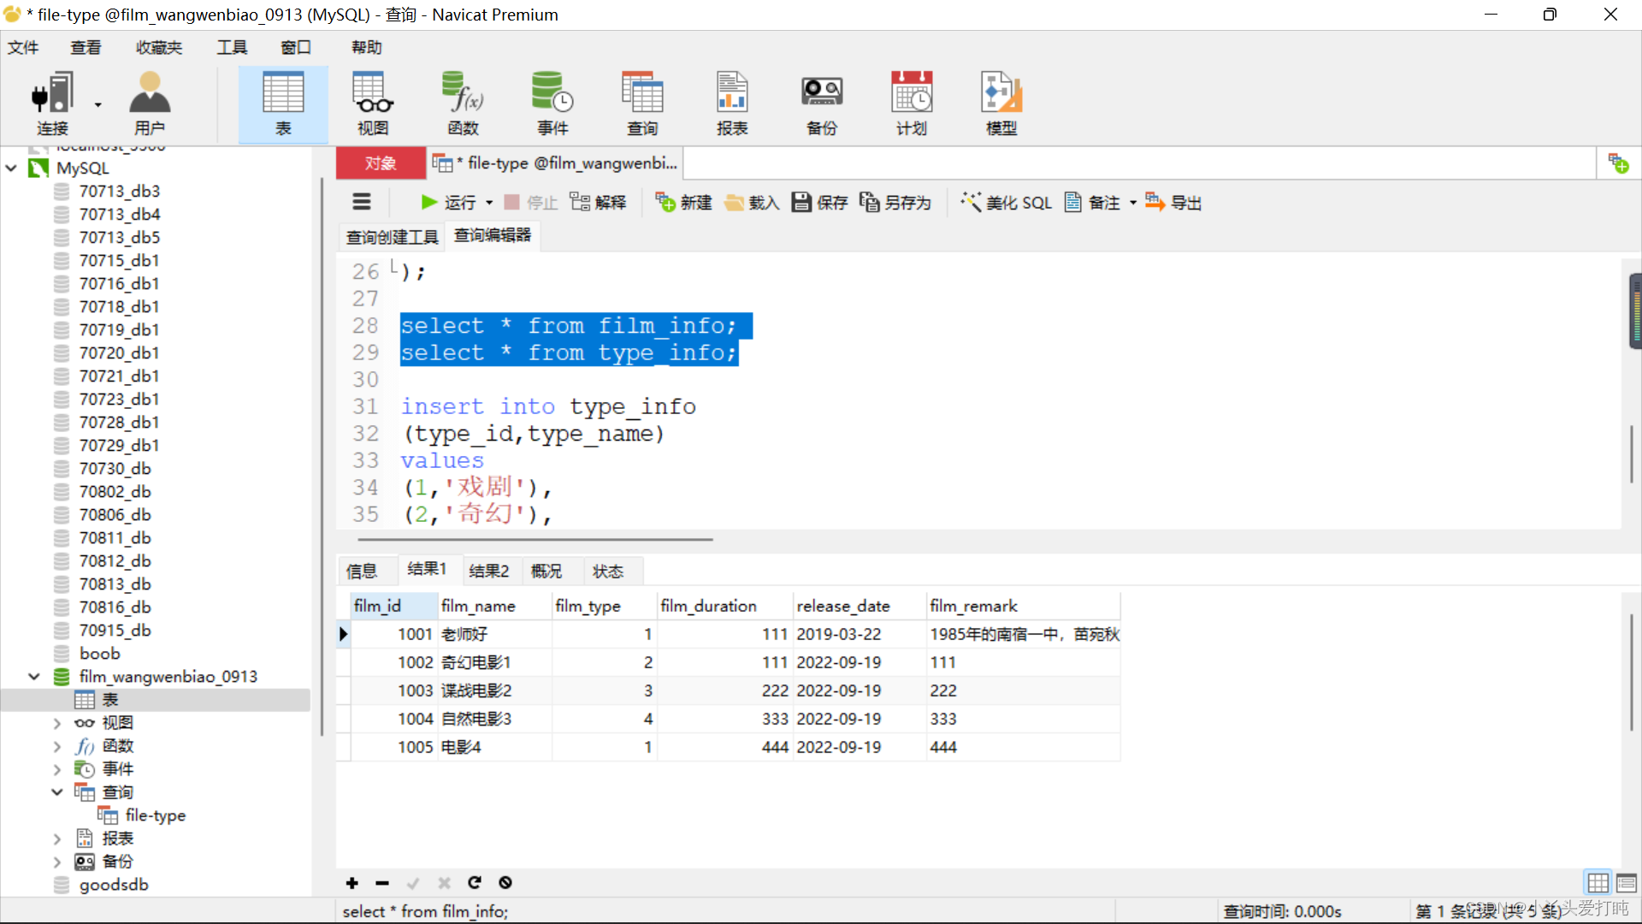Click the 导出 export button

click(x=1173, y=203)
